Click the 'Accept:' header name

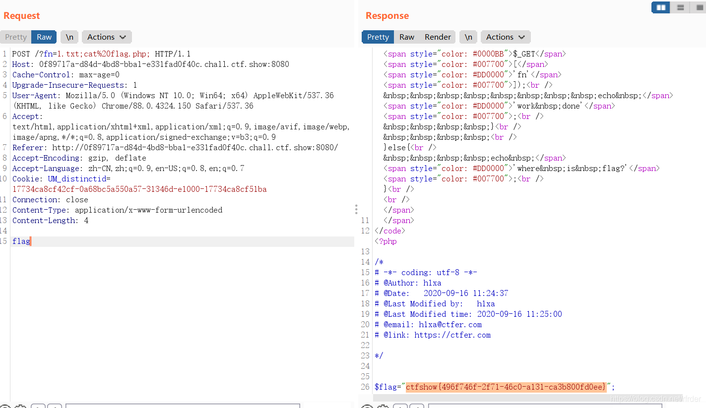click(x=28, y=116)
